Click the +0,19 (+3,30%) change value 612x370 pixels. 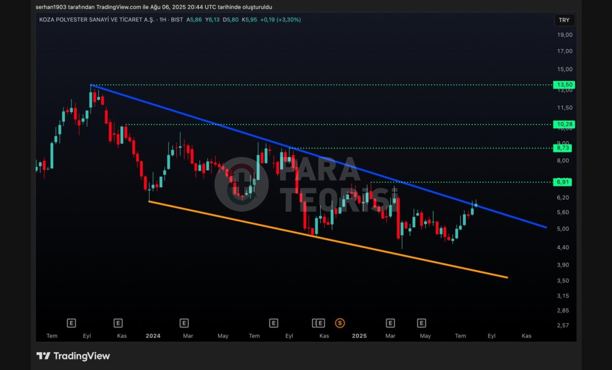281,20
